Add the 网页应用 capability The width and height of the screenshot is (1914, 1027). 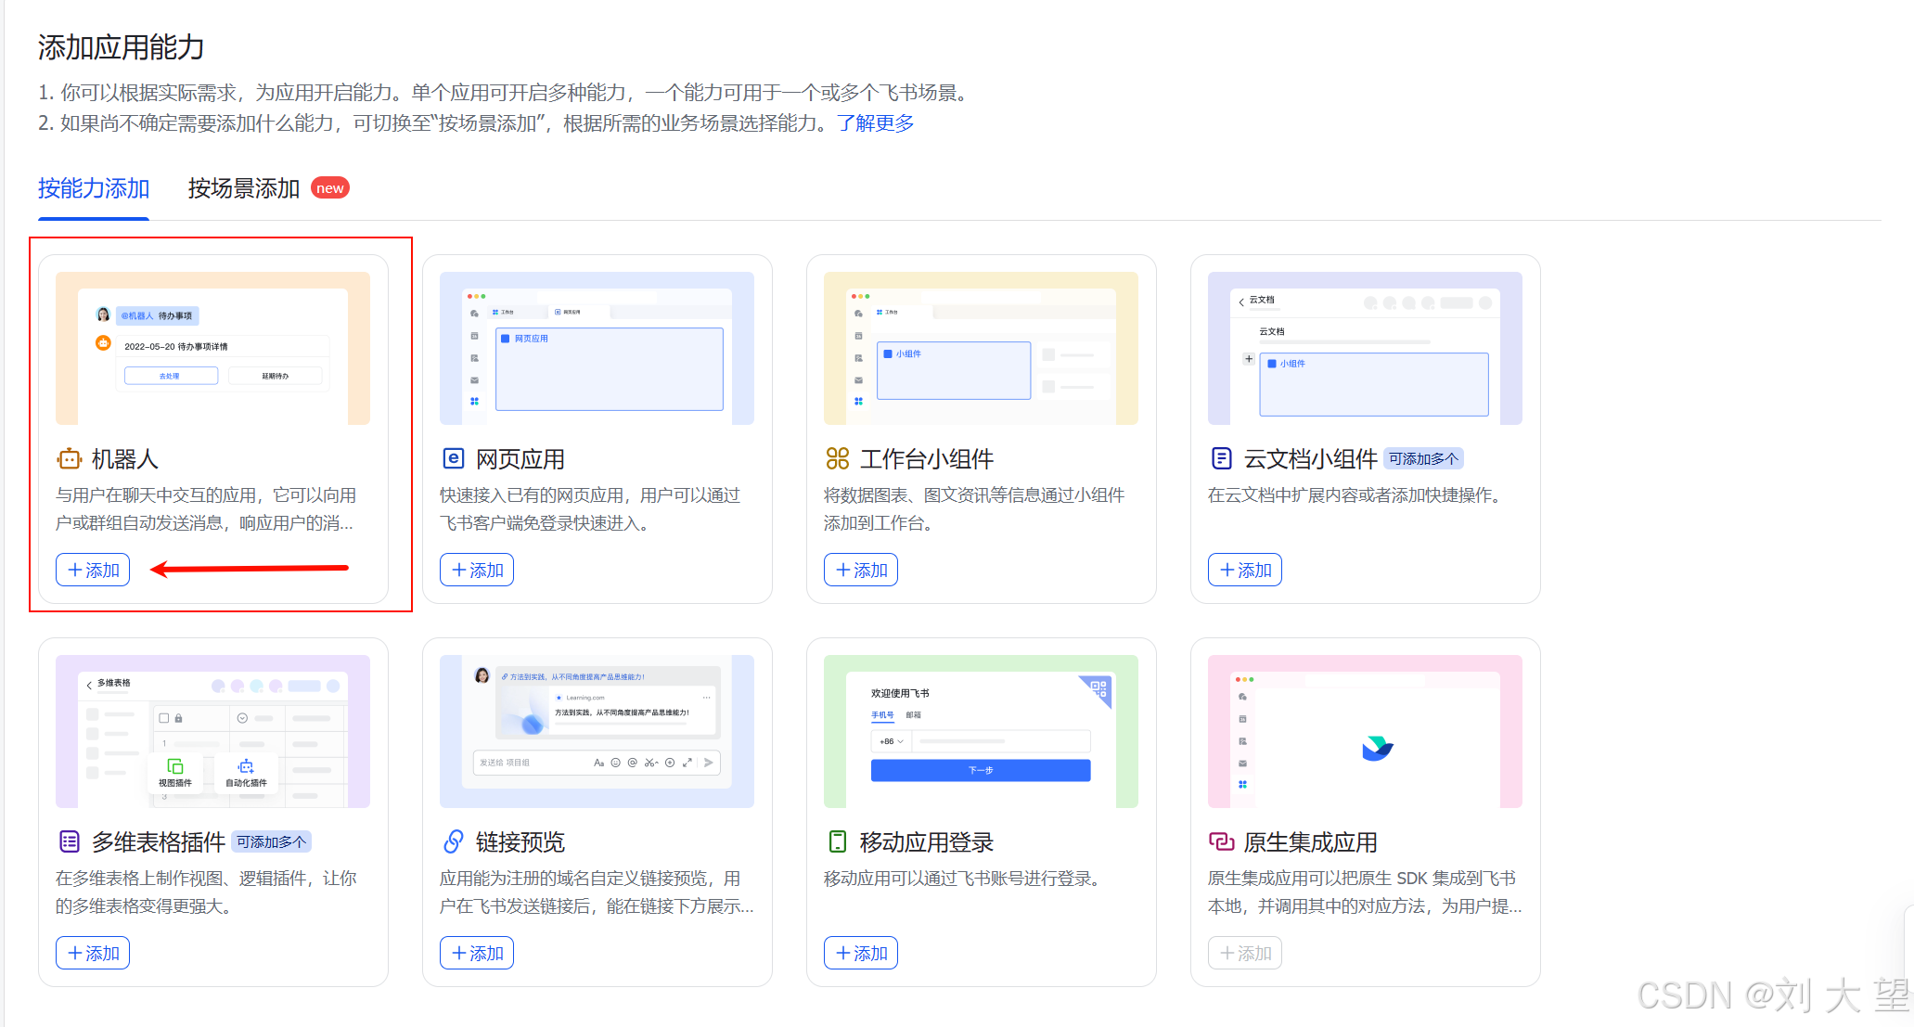[x=477, y=570]
